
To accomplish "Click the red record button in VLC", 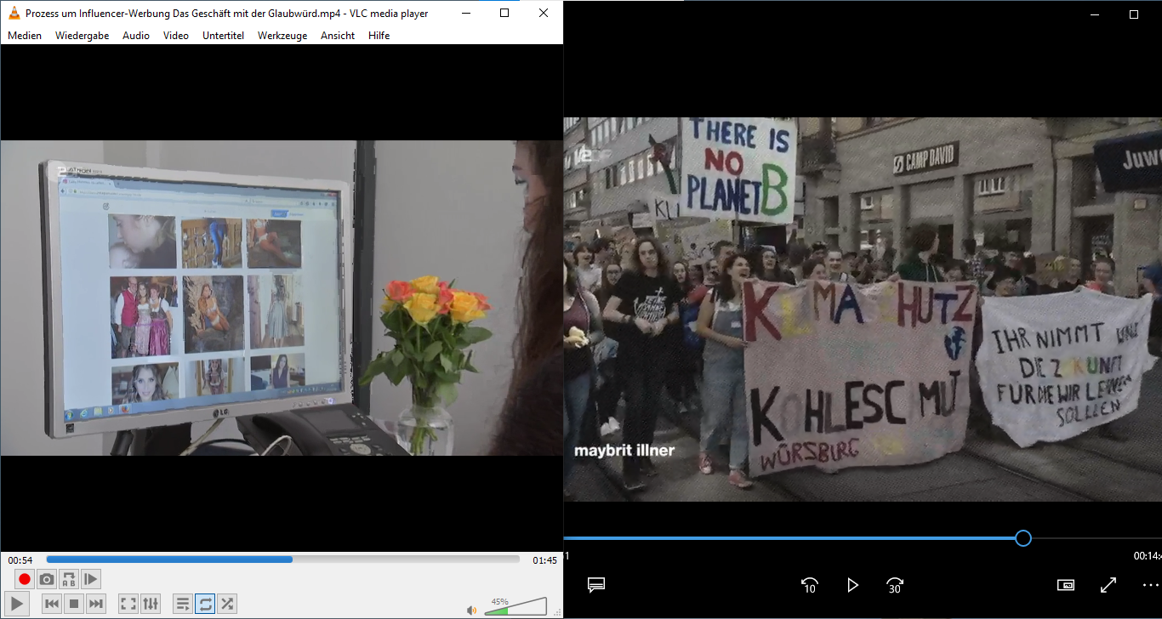I will pyautogui.click(x=25, y=579).
